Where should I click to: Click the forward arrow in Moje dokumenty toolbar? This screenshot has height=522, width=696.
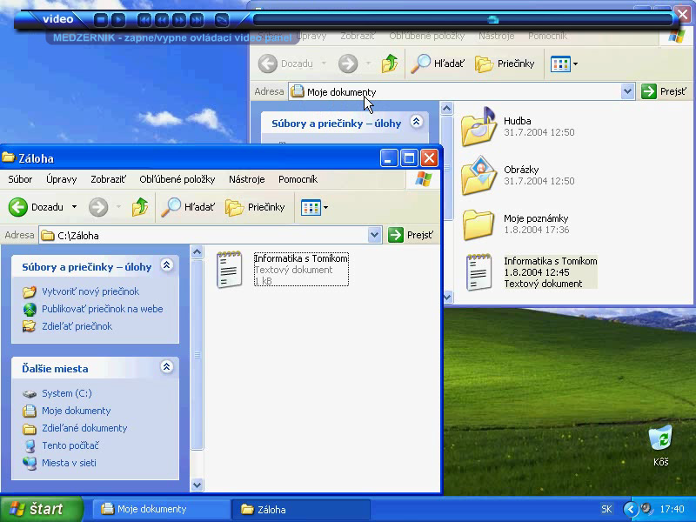click(x=348, y=64)
